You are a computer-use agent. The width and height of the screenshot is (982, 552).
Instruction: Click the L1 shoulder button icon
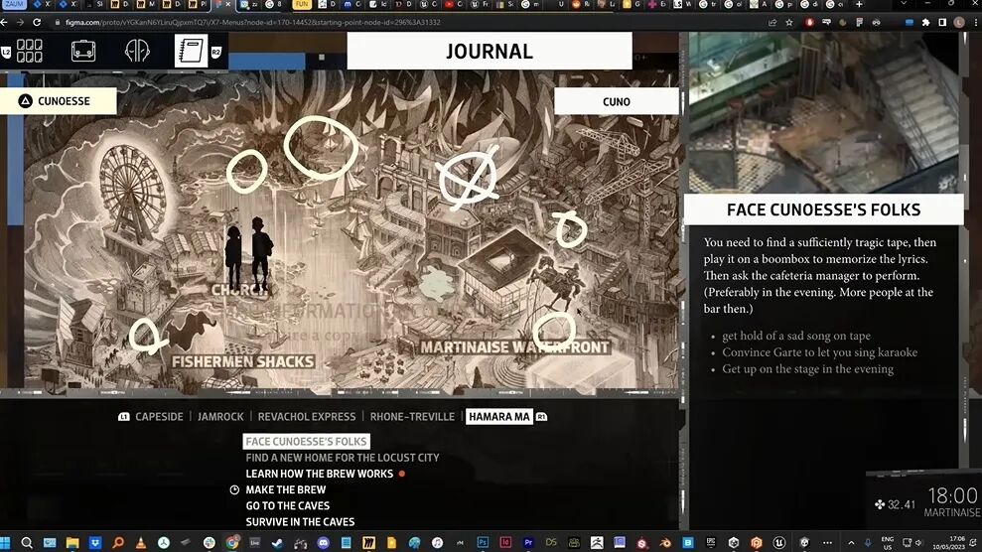point(124,417)
